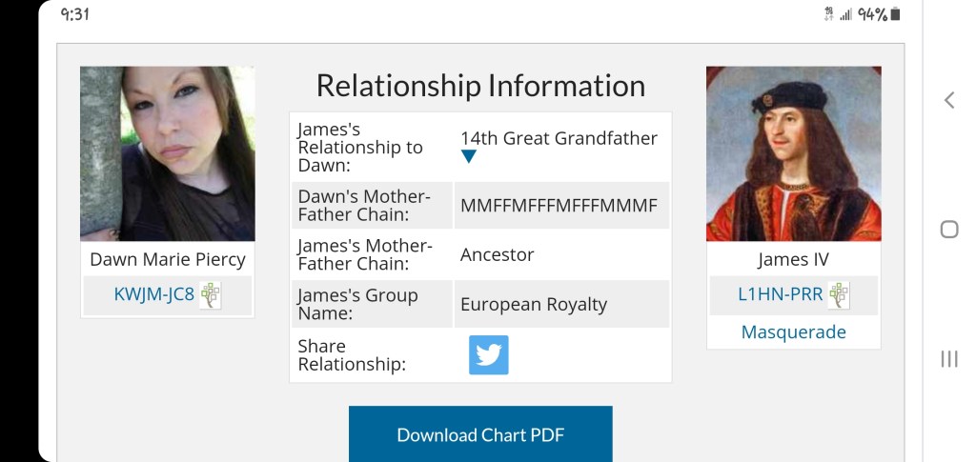
Task: Select the James IV portrait
Action: (793, 153)
